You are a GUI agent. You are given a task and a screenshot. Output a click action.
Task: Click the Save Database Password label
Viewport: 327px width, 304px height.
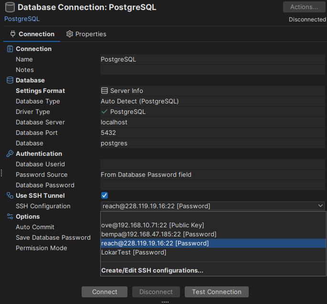53,237
